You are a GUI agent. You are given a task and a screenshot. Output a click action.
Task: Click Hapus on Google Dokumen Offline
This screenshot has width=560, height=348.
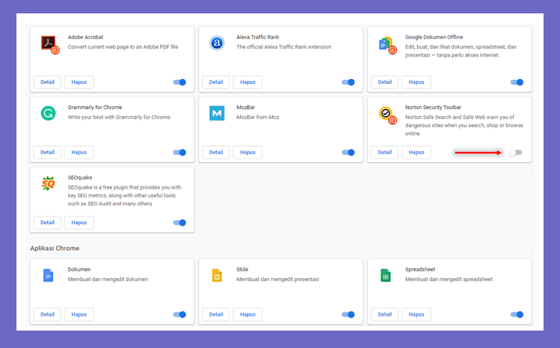tap(416, 82)
